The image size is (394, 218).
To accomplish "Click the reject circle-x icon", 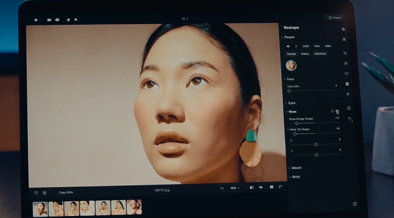I will (45, 193).
